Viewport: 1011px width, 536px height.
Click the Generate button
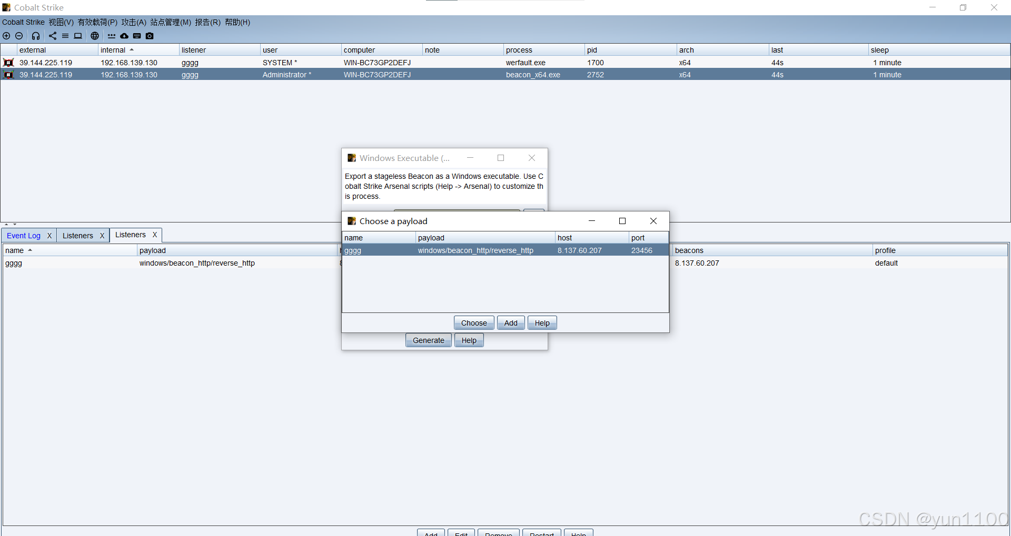pos(429,340)
